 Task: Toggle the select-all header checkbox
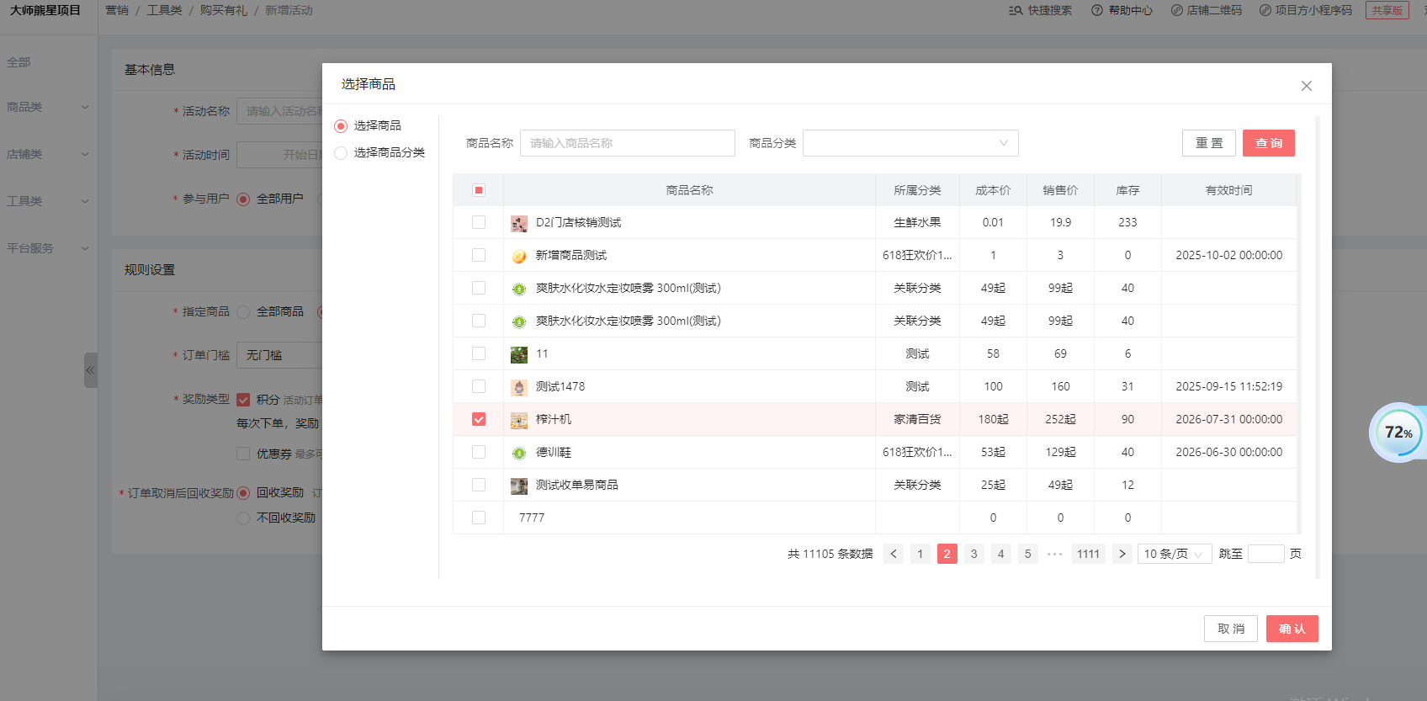(x=479, y=190)
